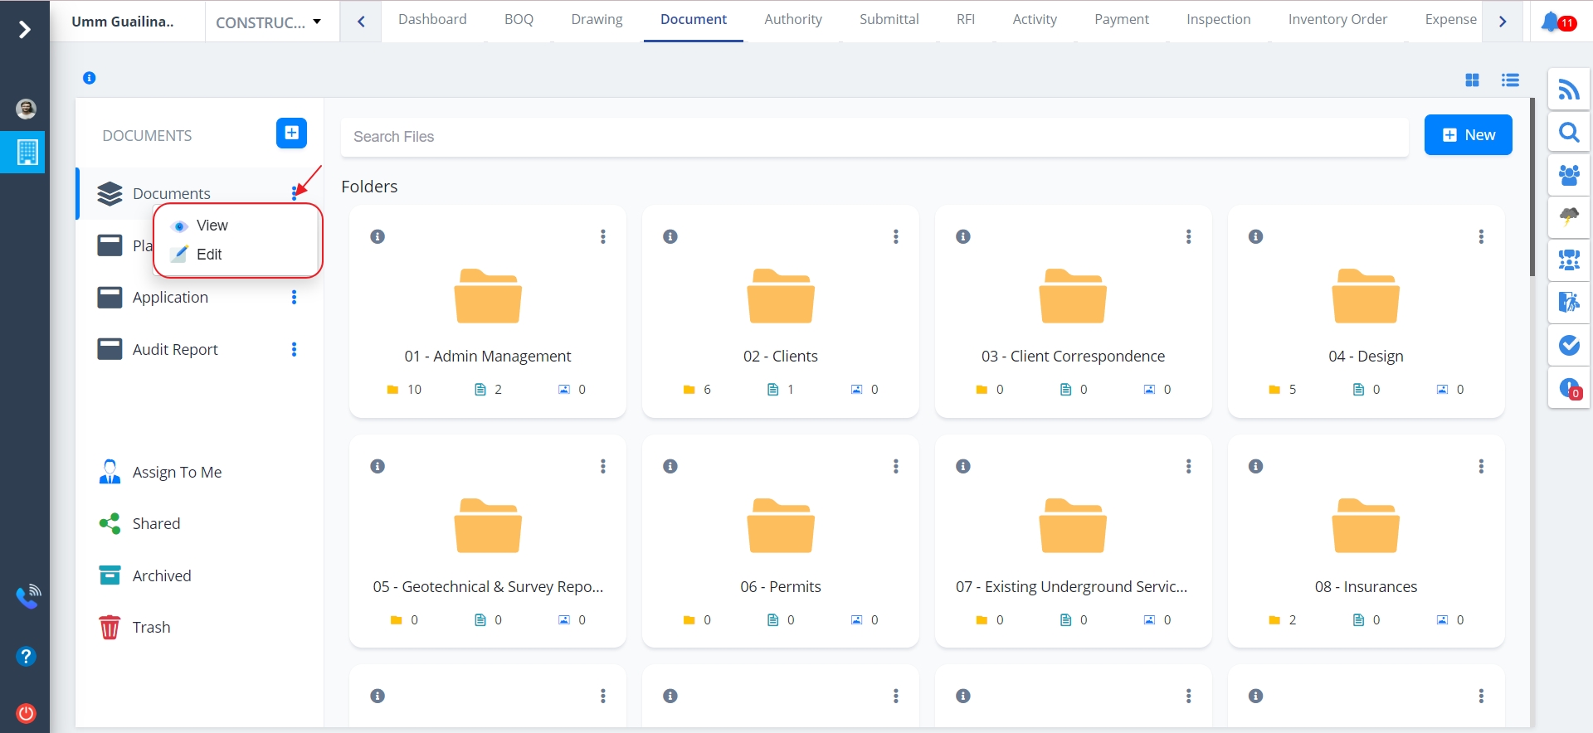
Task: Open the RSS feed icon in right sidebar
Action: click(1568, 90)
